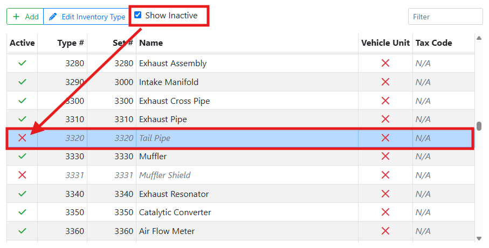Click the green active checkmark for Exhaust Assembly

click(22, 63)
